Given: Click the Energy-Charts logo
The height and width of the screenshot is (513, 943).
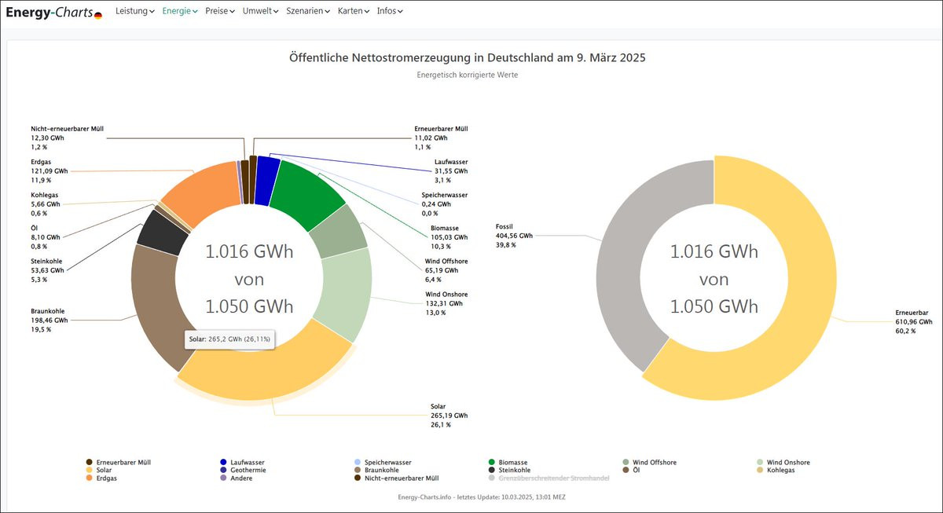Looking at the screenshot, I should click(x=49, y=12).
